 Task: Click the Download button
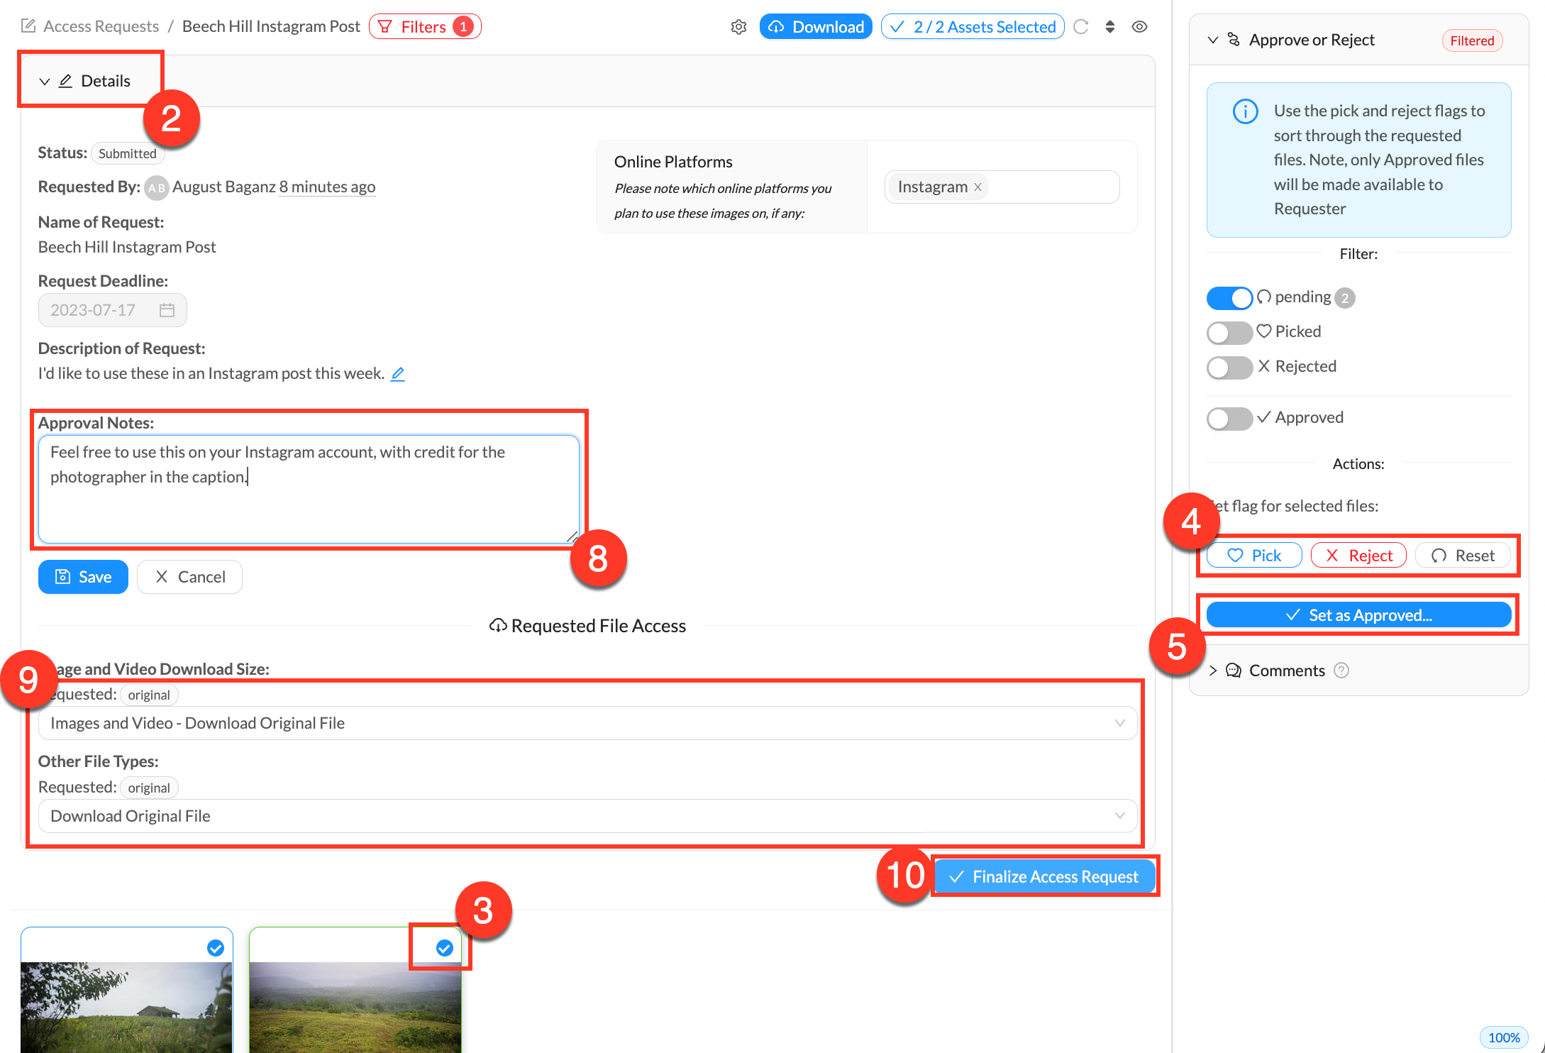[816, 27]
